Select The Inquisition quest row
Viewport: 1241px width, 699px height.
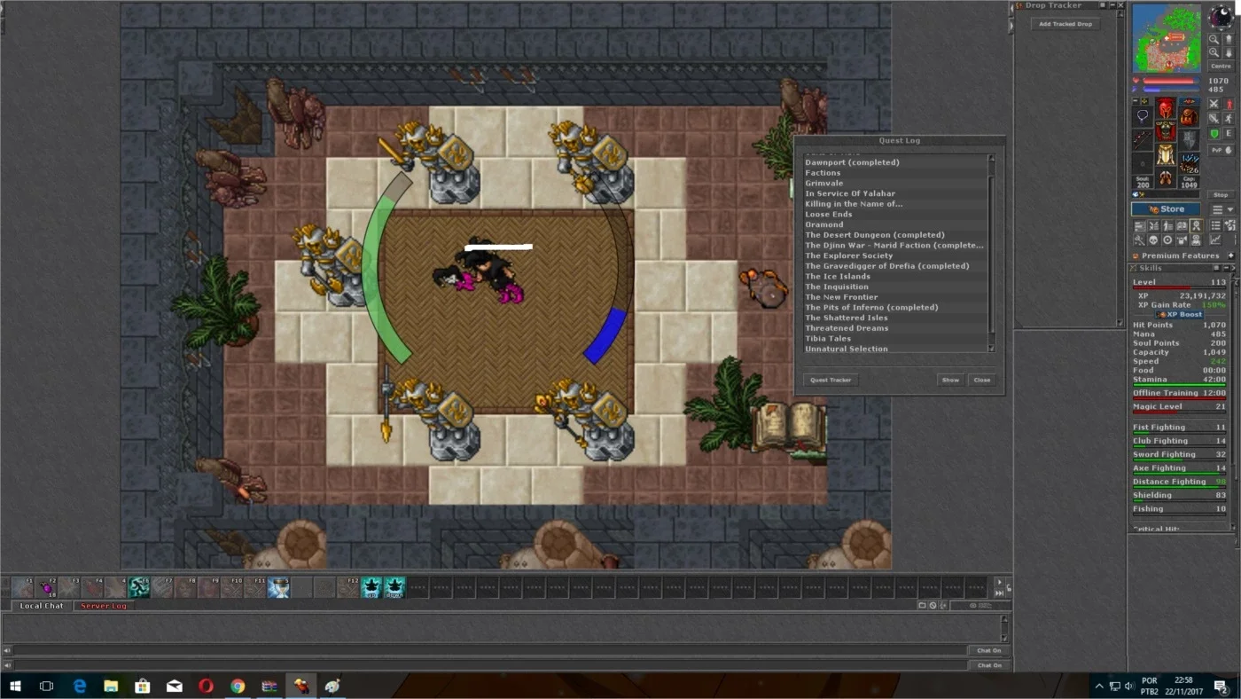tap(896, 287)
